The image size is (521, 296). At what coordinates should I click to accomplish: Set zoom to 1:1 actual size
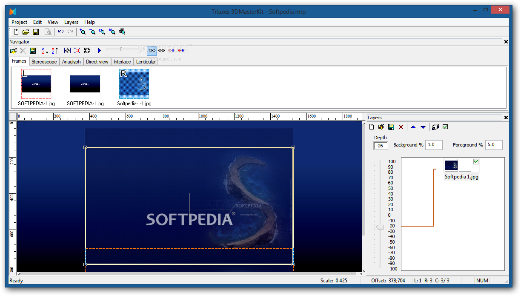(112, 32)
